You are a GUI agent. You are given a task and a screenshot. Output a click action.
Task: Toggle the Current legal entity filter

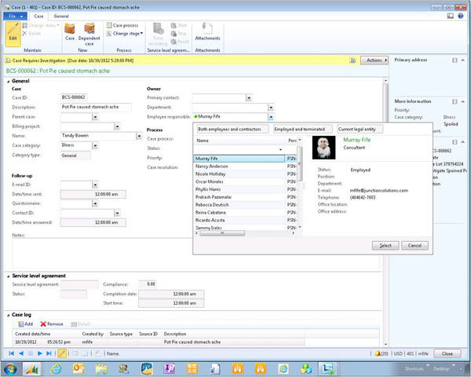(x=360, y=129)
